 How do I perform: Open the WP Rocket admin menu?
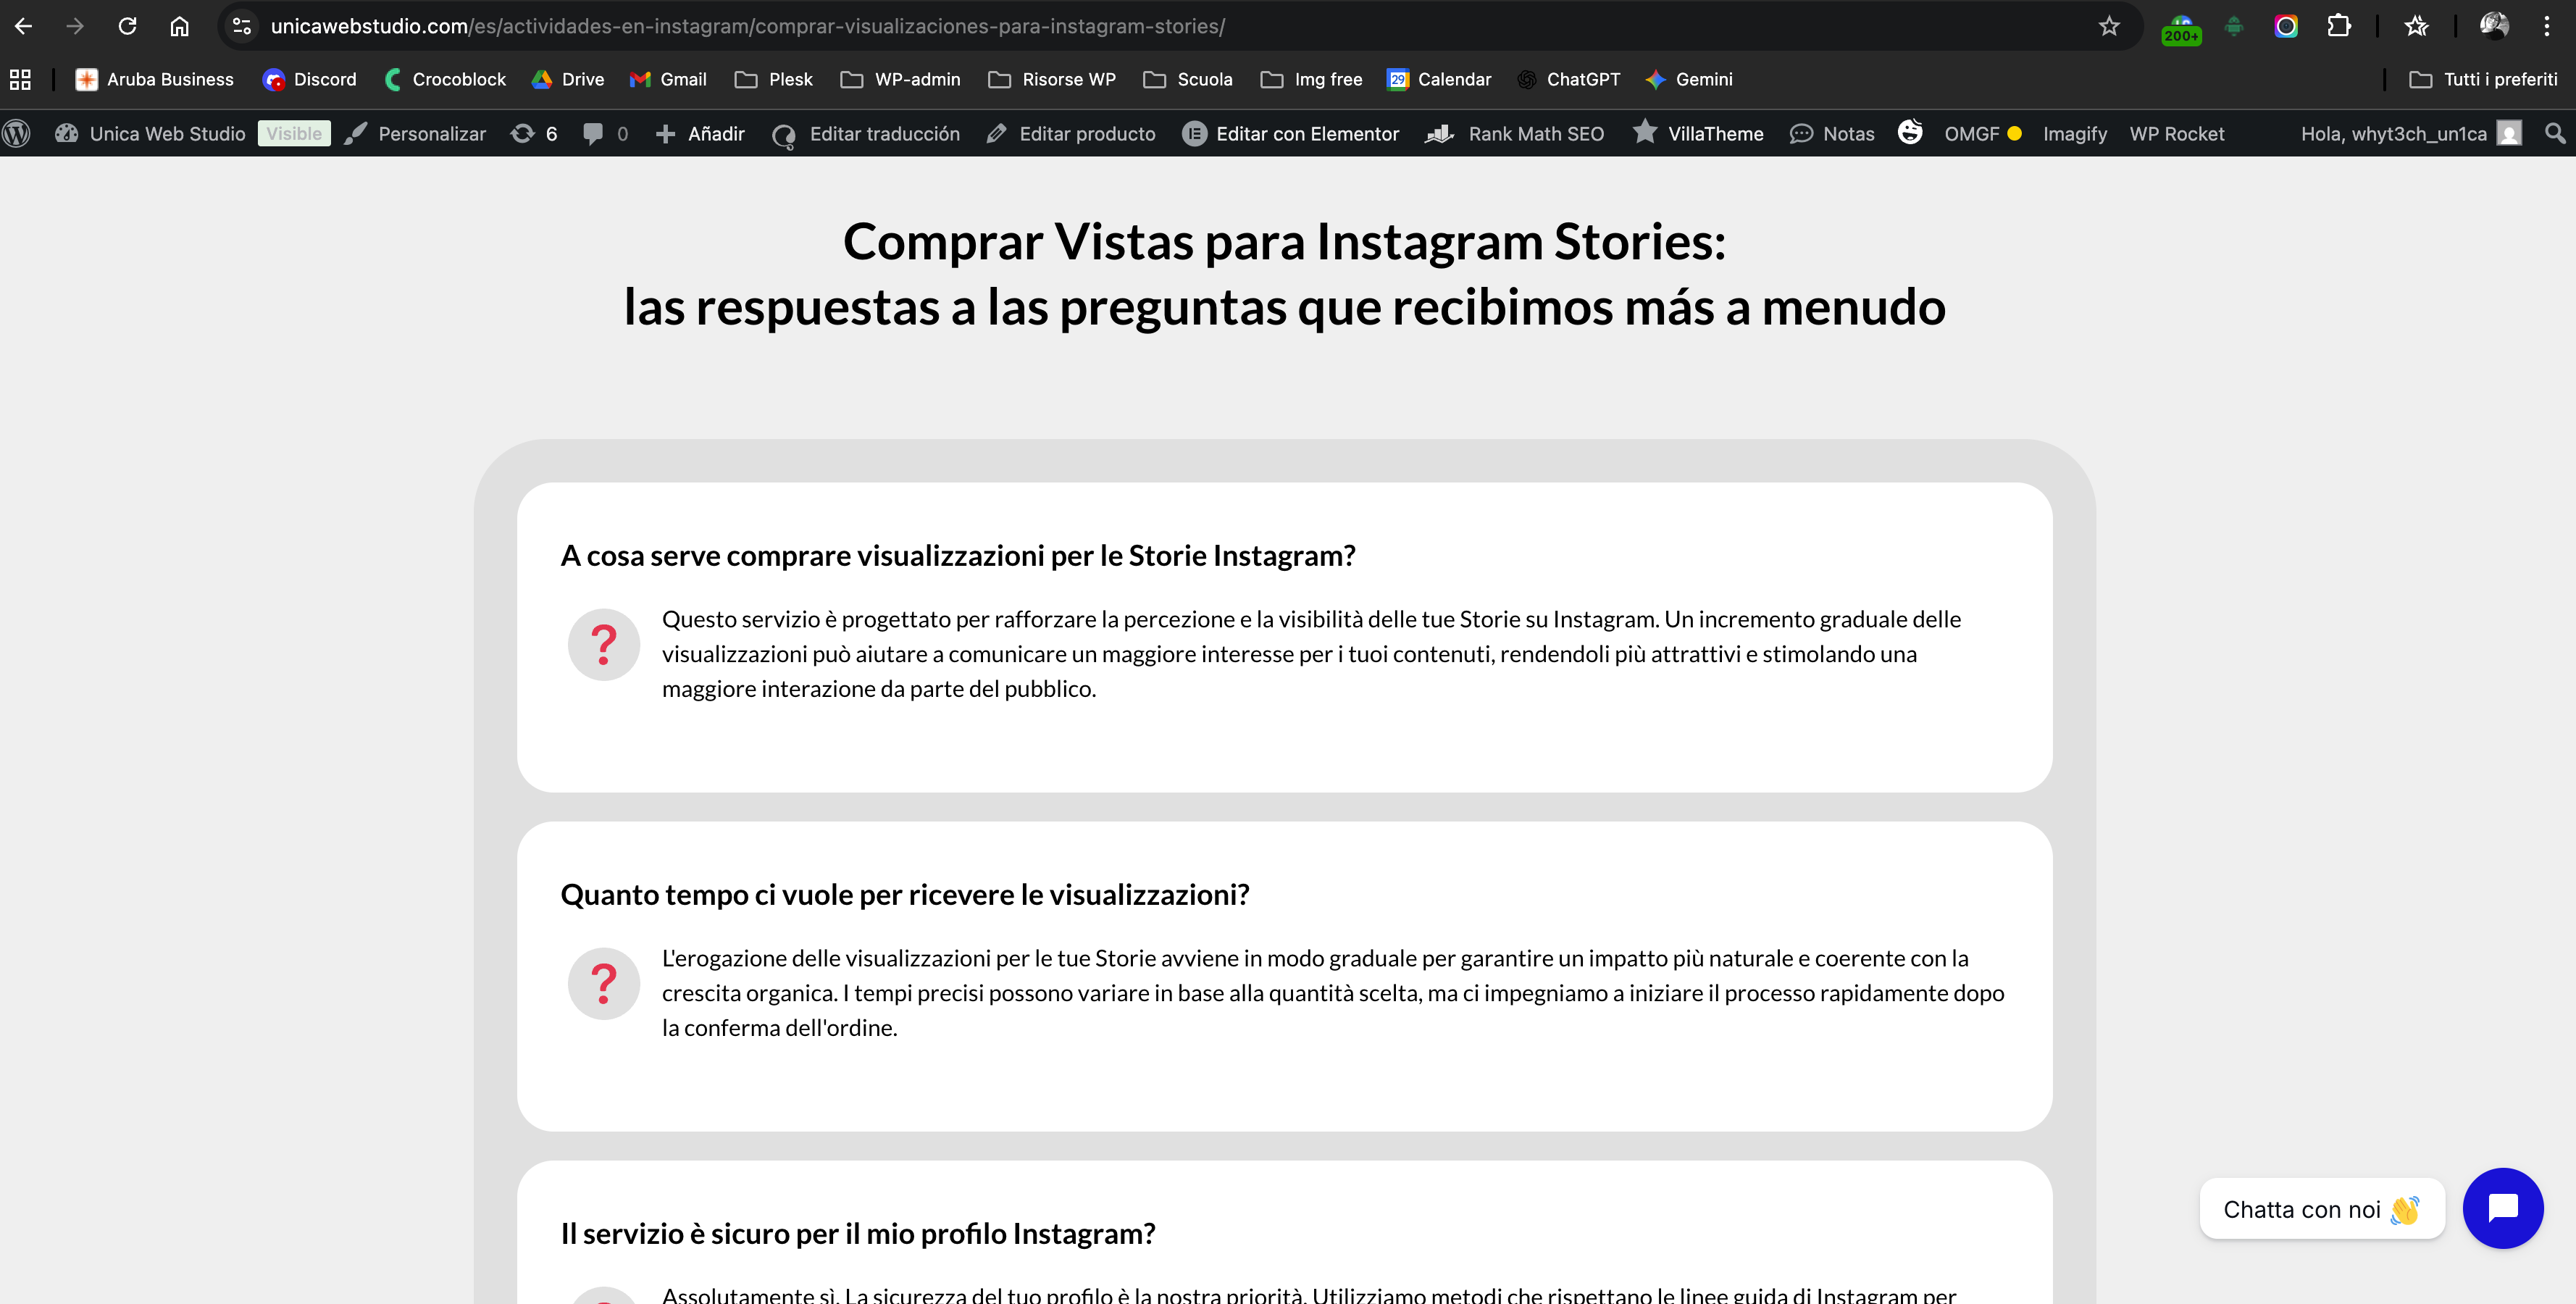(2176, 133)
